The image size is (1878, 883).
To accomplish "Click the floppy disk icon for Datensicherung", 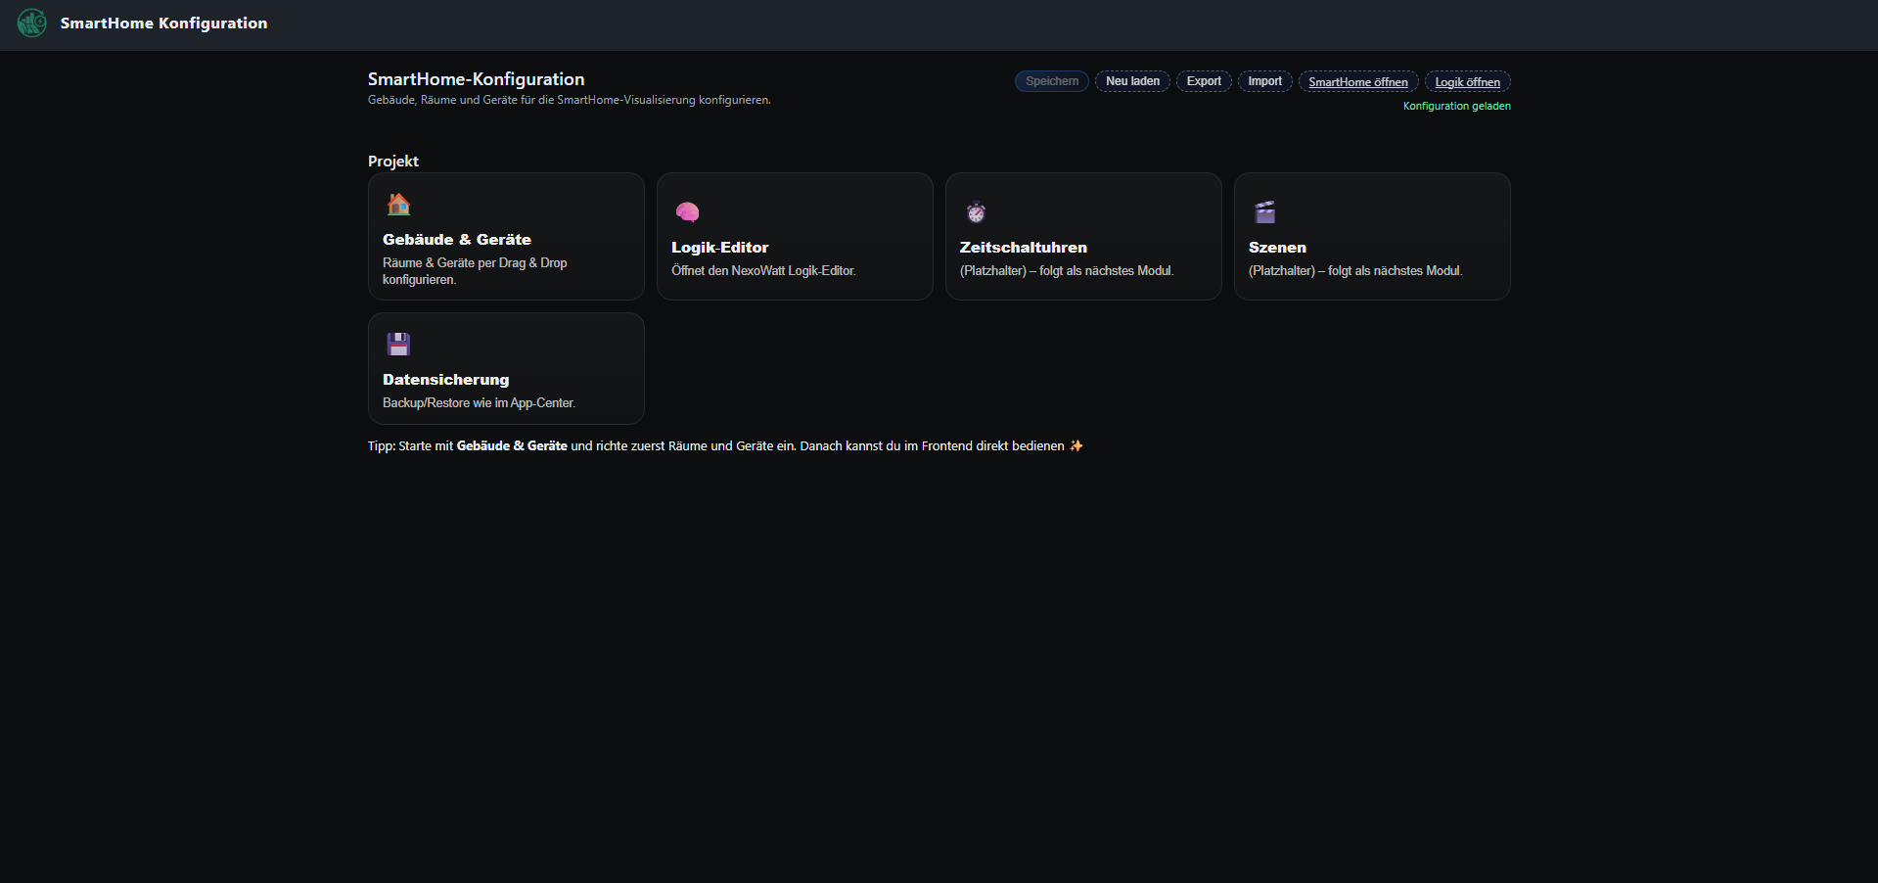I will click(398, 345).
